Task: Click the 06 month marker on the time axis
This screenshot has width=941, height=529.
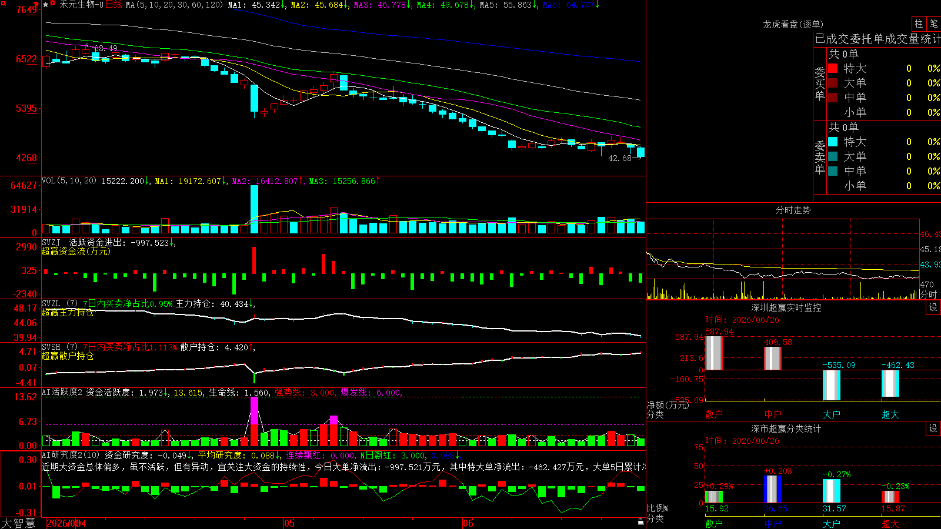Action: point(468,523)
